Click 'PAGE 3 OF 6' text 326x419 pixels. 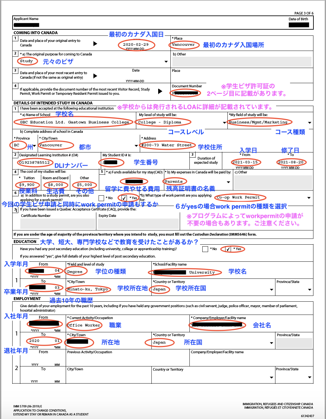pos(304,13)
